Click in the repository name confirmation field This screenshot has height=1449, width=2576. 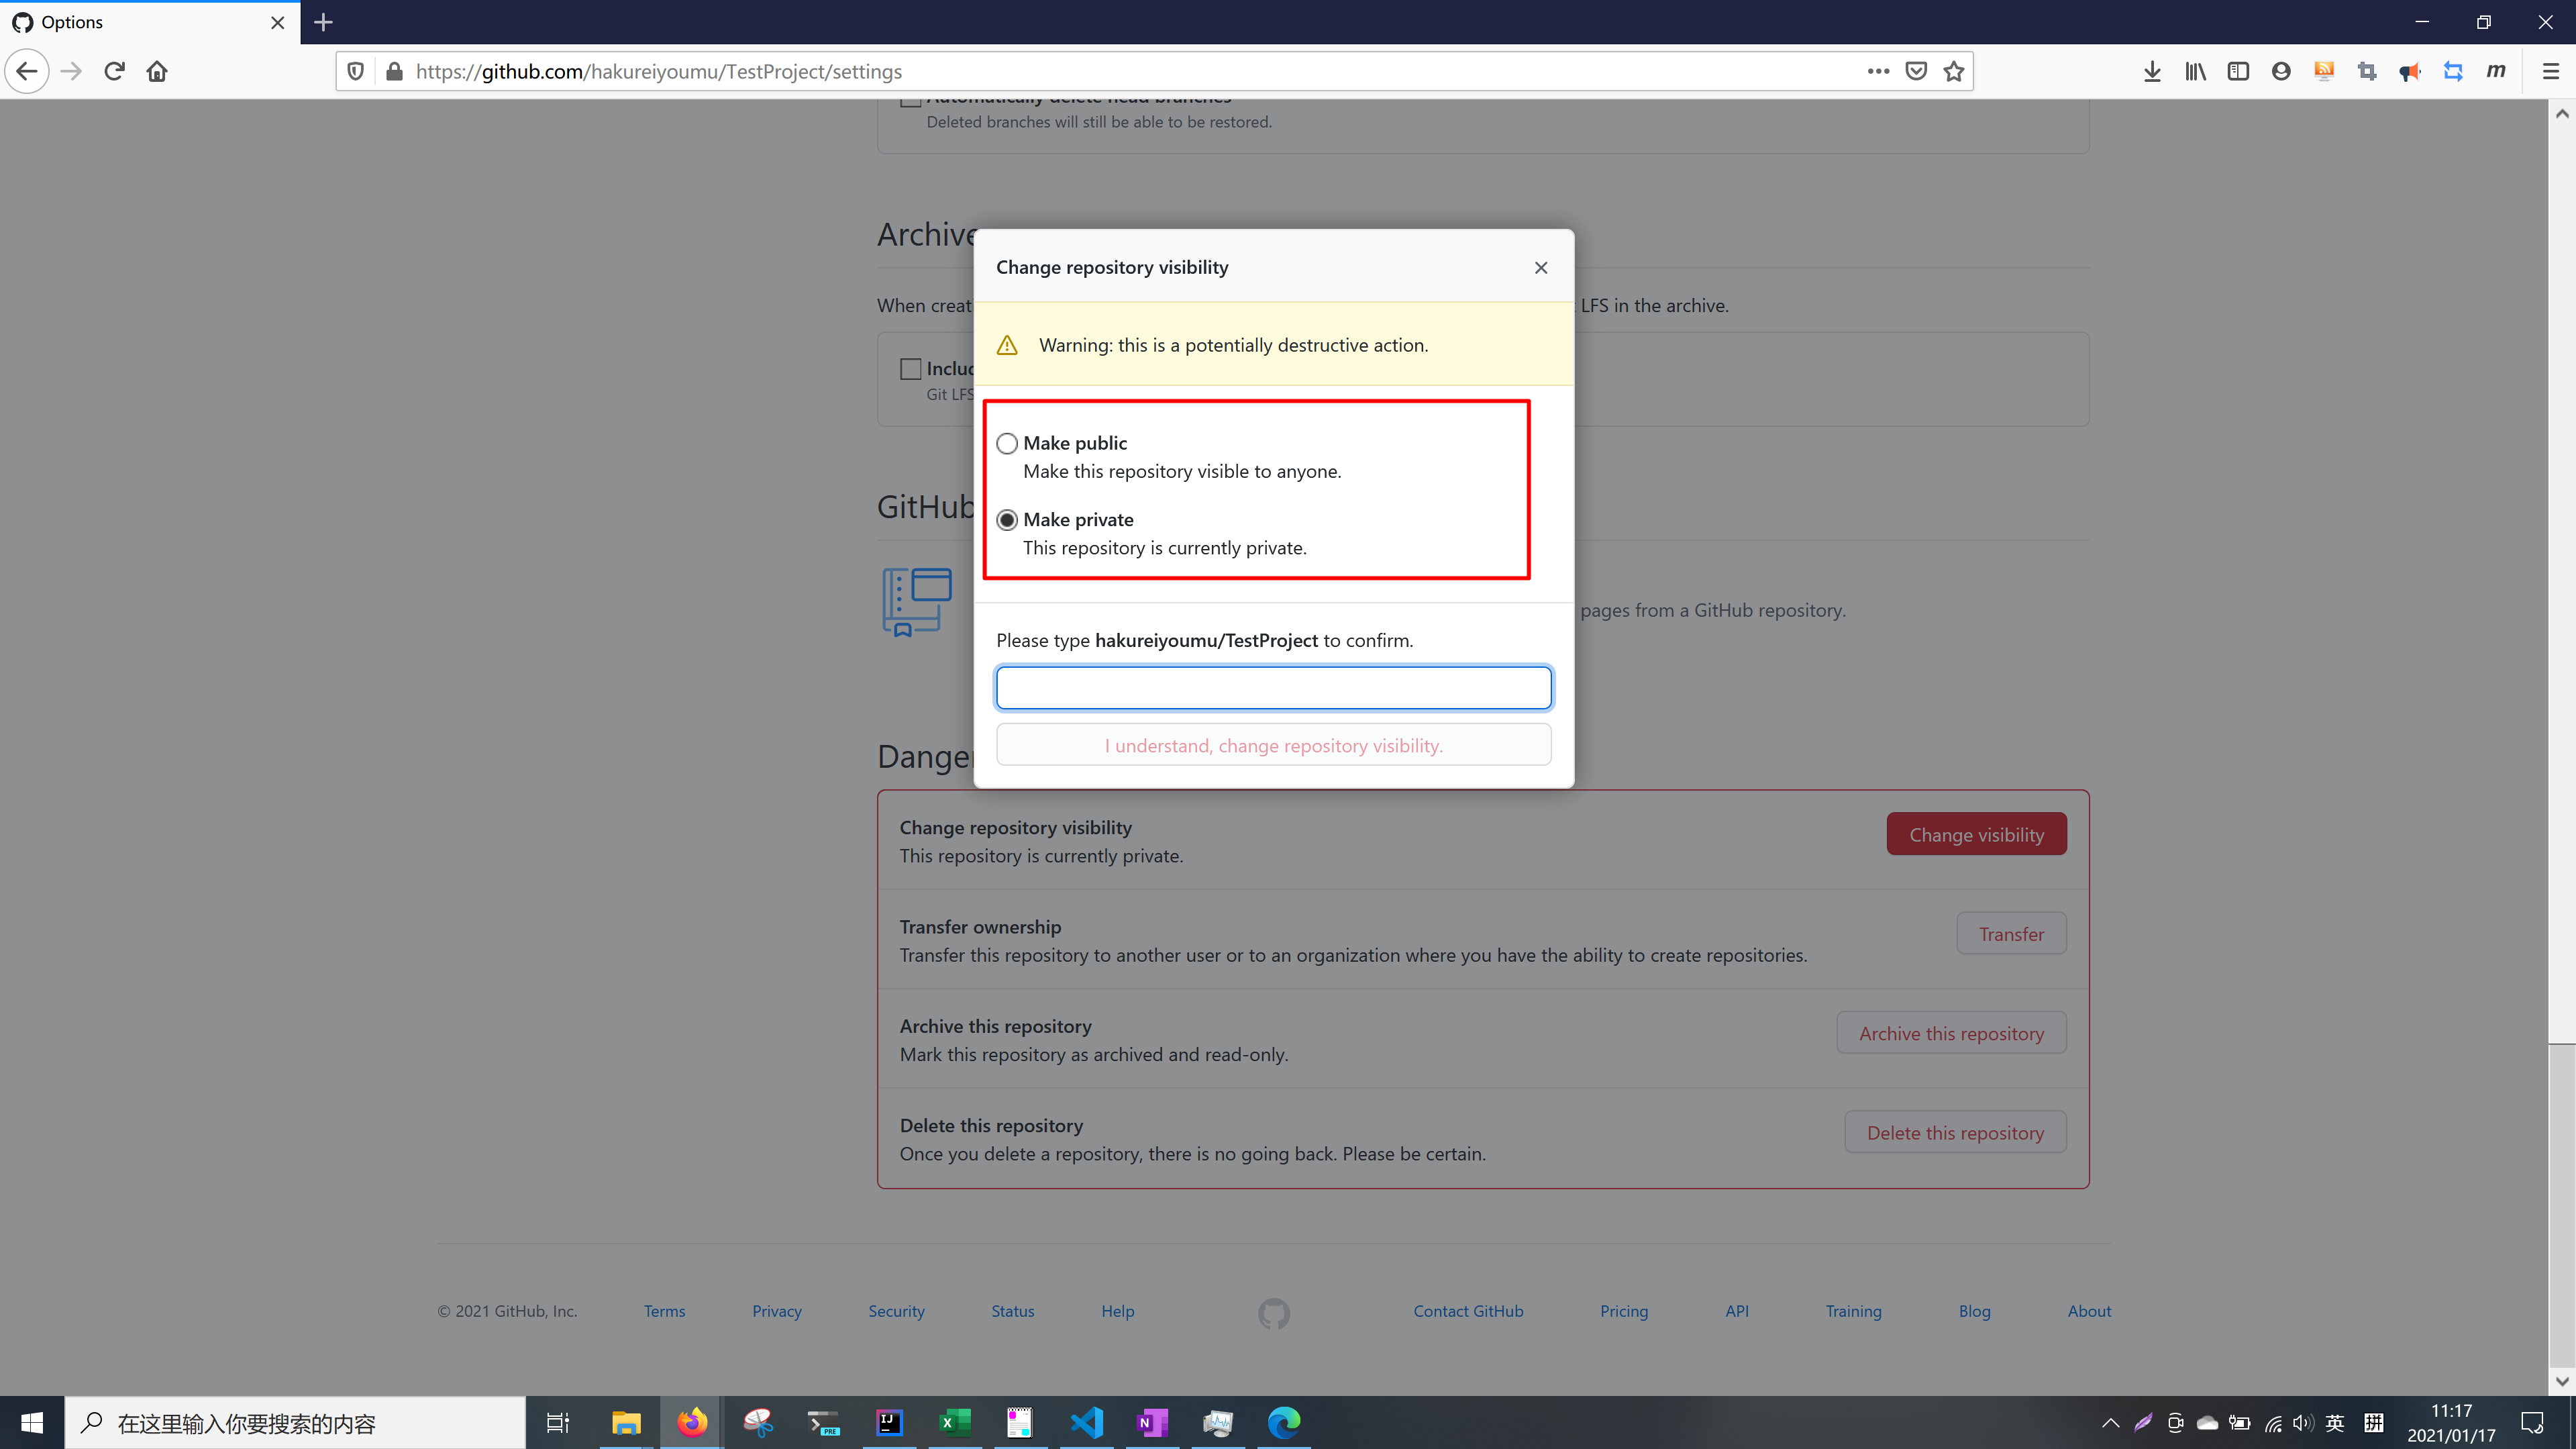(x=1273, y=687)
